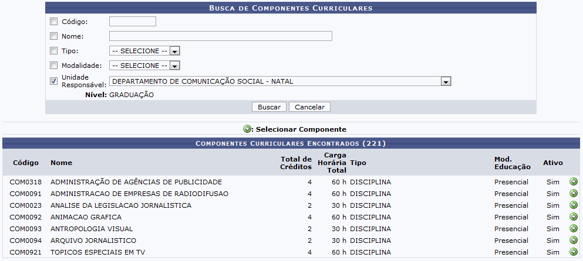Select component ADMINISTRAÇÃO DE AGÊNCIAS DE PUBLICIDADE green arrow
The width and height of the screenshot is (583, 261).
pyautogui.click(x=574, y=181)
